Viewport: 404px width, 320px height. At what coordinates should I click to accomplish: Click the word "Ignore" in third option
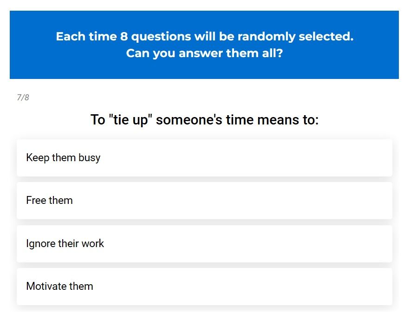pos(41,244)
